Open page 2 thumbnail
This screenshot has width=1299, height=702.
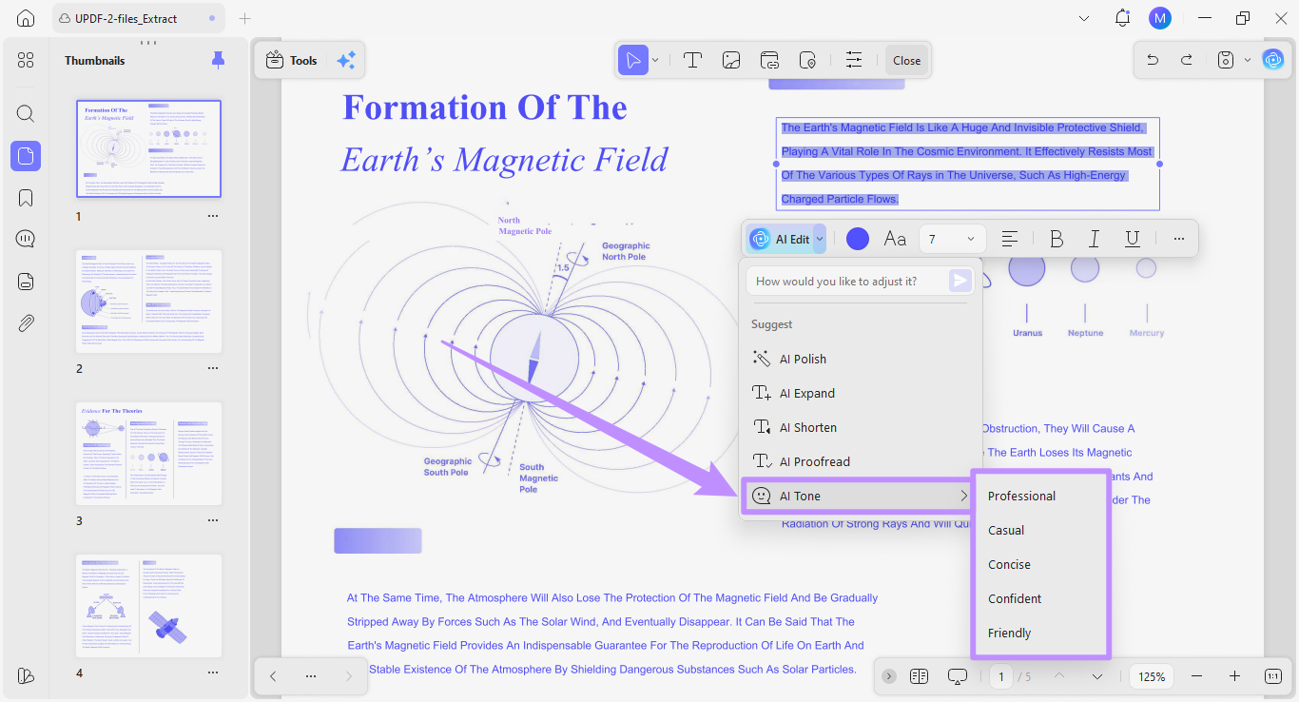point(148,302)
